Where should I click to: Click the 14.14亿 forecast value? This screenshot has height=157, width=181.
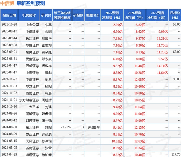(x=162, y=66)
